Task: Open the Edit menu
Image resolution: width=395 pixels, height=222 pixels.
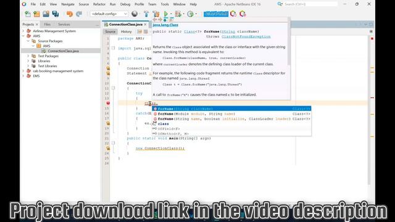Action: pos(43,4)
